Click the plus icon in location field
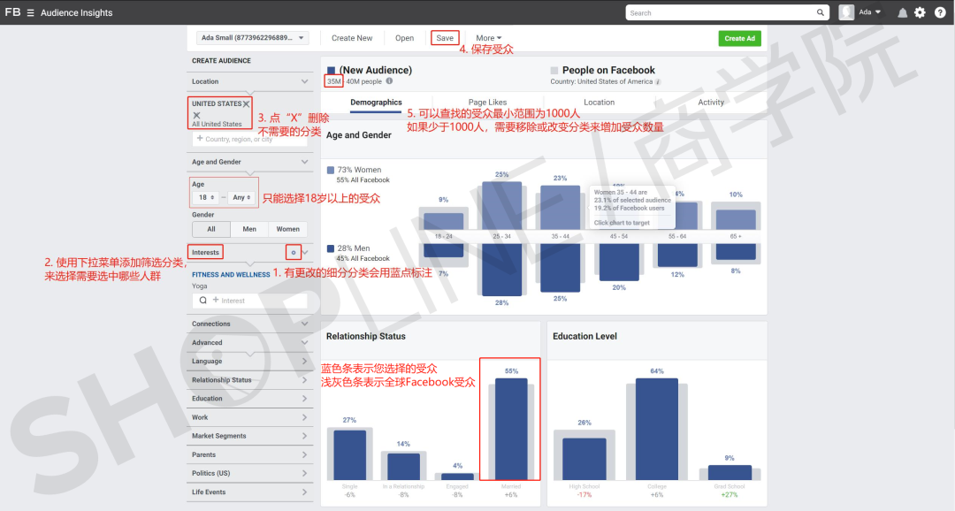Viewport: 955px width, 511px height. [200, 138]
